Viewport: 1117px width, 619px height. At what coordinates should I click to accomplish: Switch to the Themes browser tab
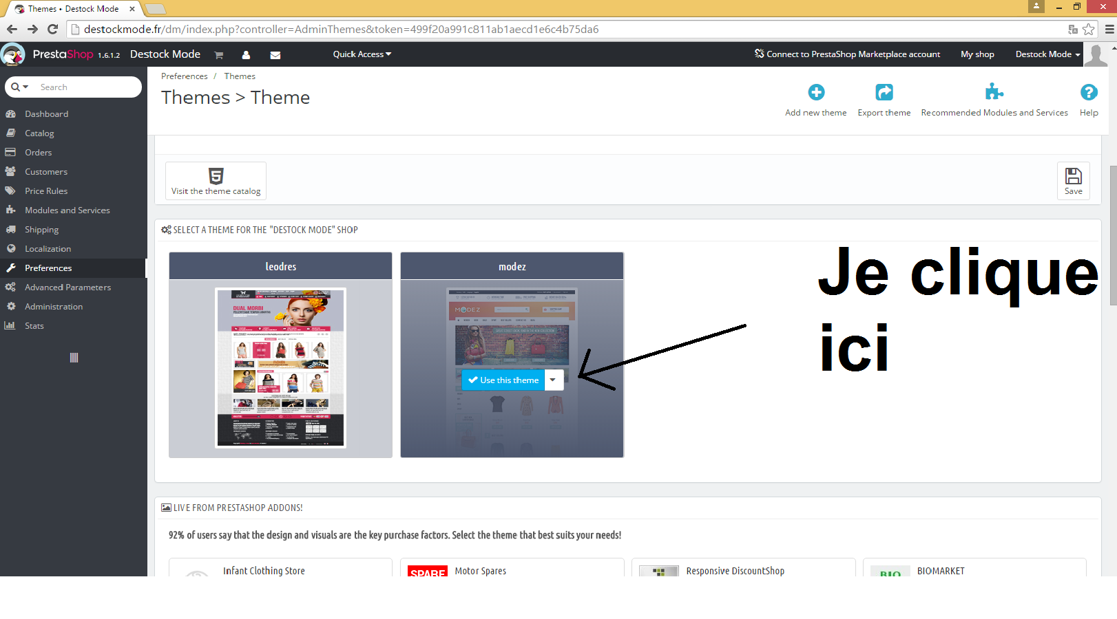(72, 9)
